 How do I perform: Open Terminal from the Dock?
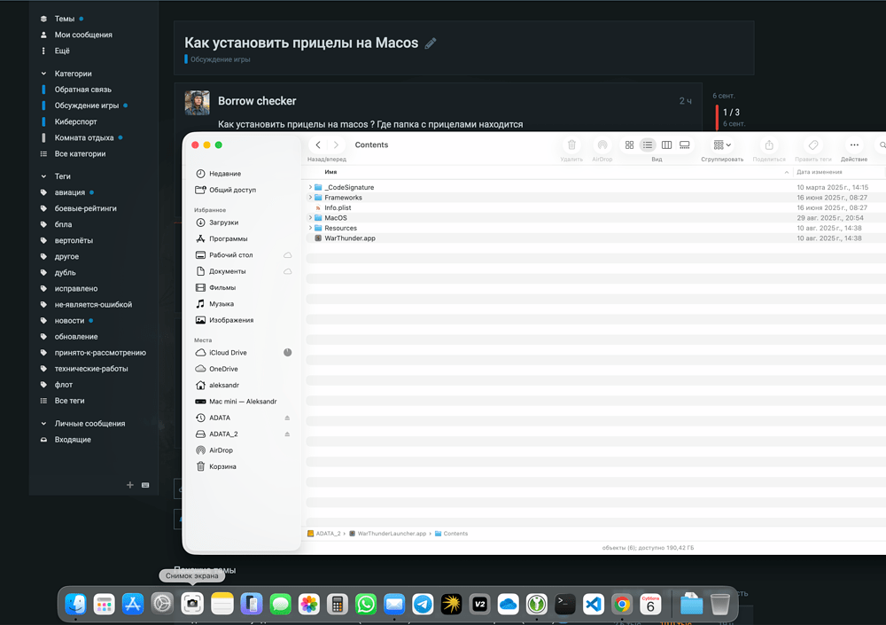click(565, 605)
